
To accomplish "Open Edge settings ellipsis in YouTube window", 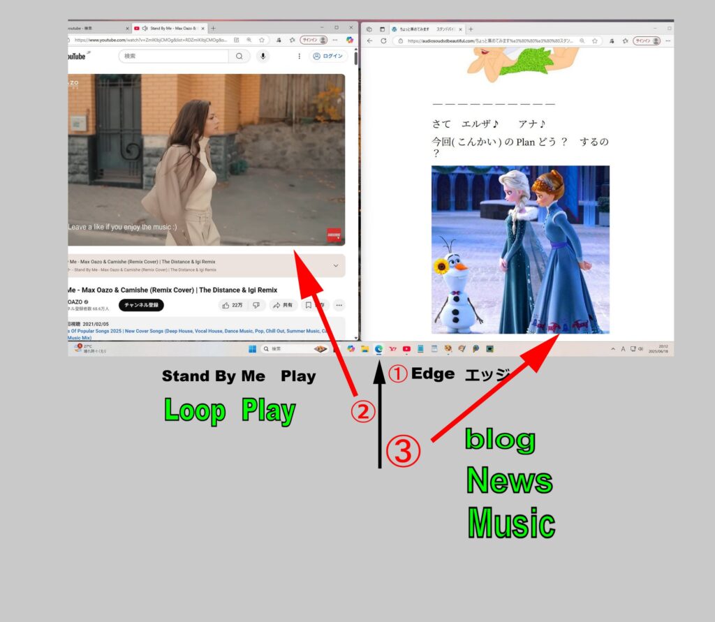I will [335, 40].
